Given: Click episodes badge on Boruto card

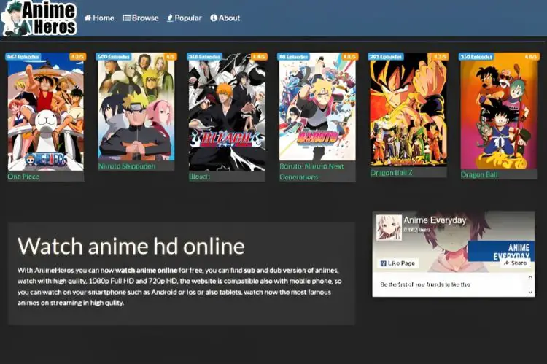Looking at the screenshot, I should [294, 57].
